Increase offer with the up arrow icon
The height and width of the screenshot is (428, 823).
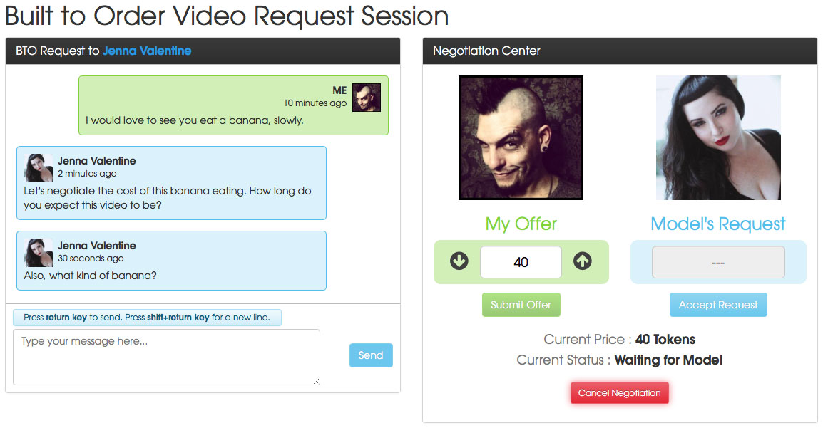coord(583,261)
